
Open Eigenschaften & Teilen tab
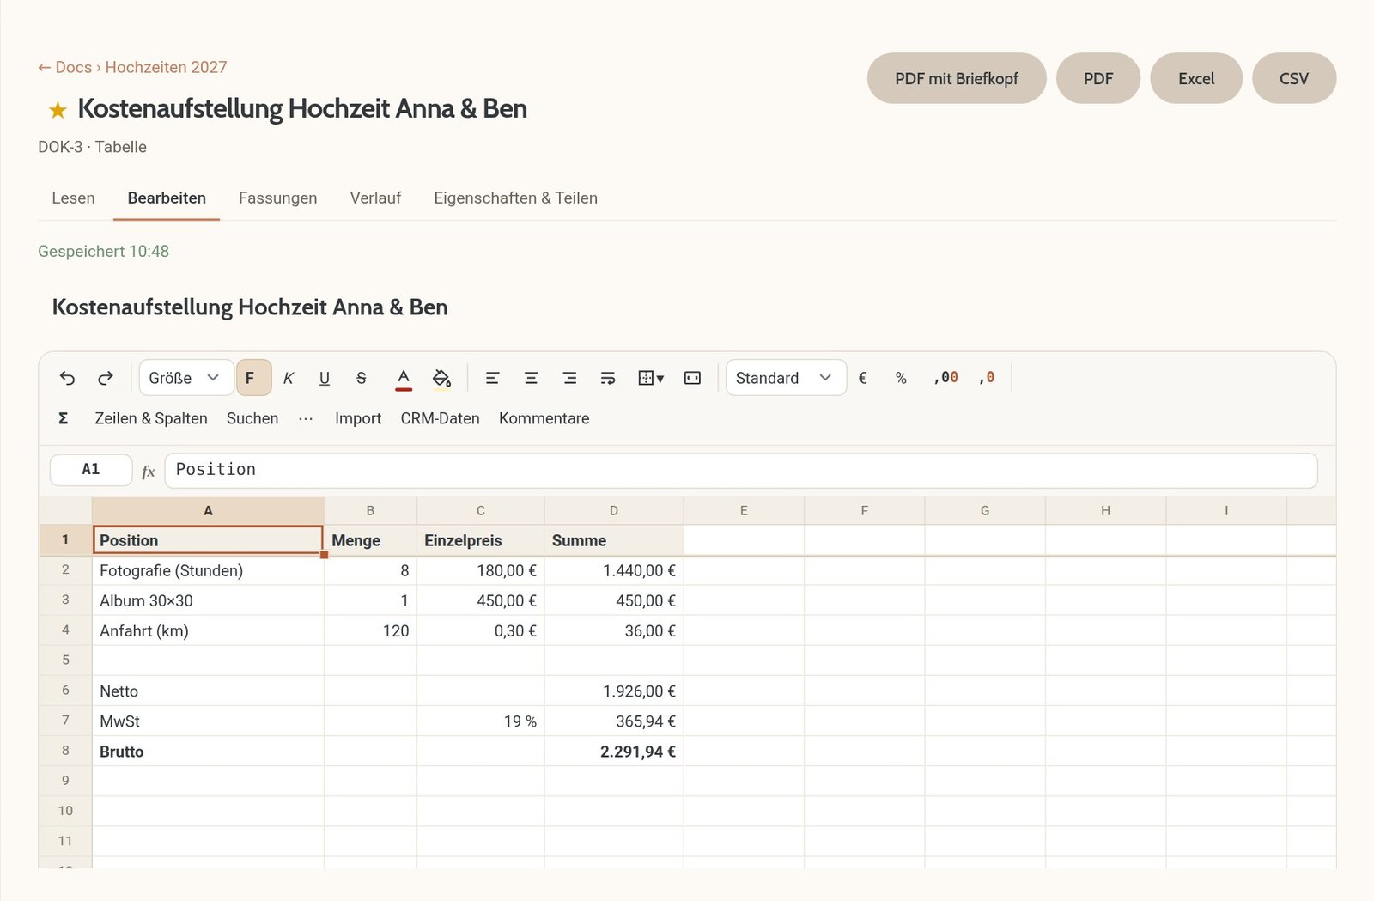(515, 198)
